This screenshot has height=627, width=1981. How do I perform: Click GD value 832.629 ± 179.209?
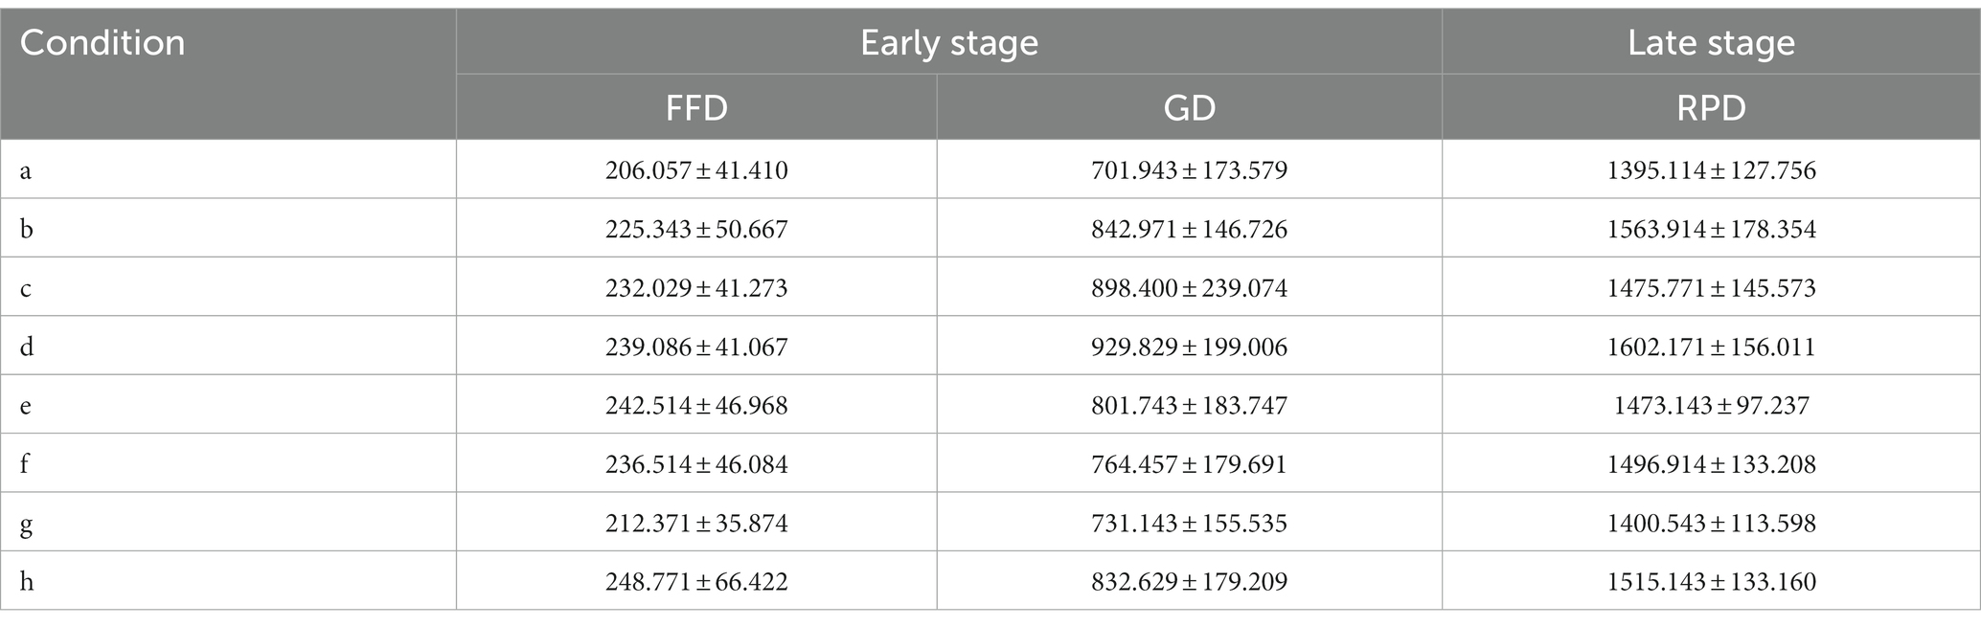click(1189, 581)
